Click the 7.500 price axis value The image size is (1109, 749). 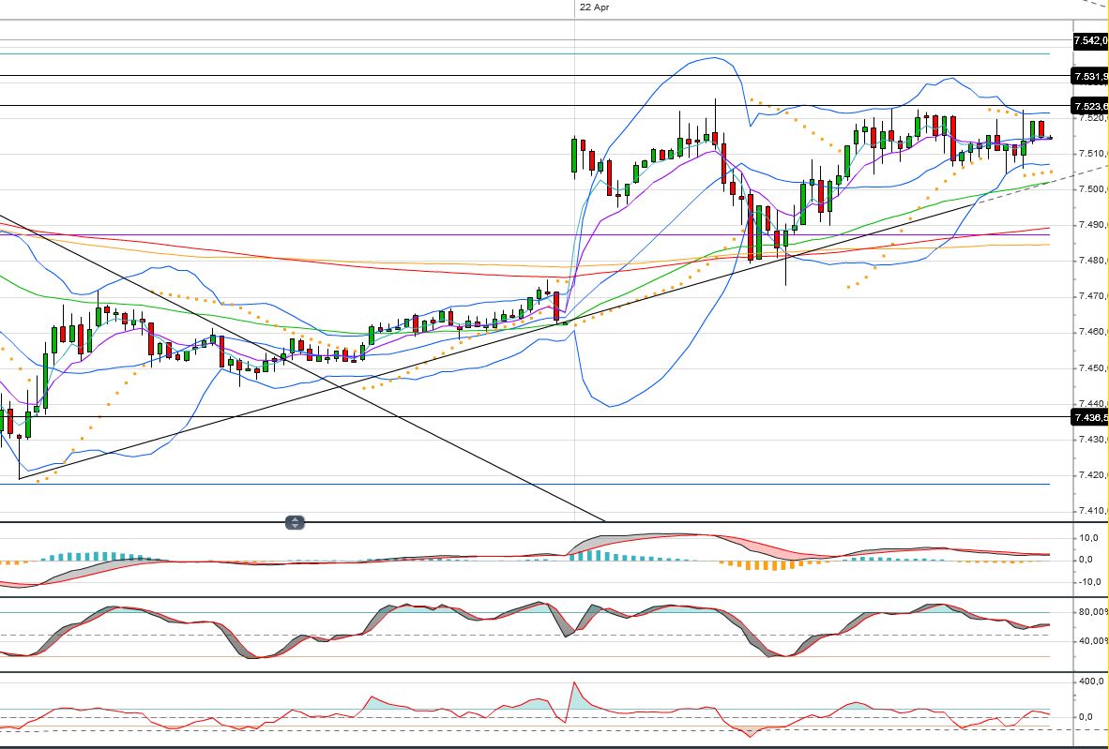1093,189
